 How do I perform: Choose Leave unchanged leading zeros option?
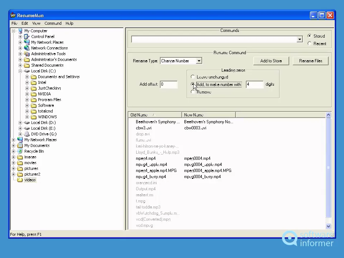pos(193,77)
